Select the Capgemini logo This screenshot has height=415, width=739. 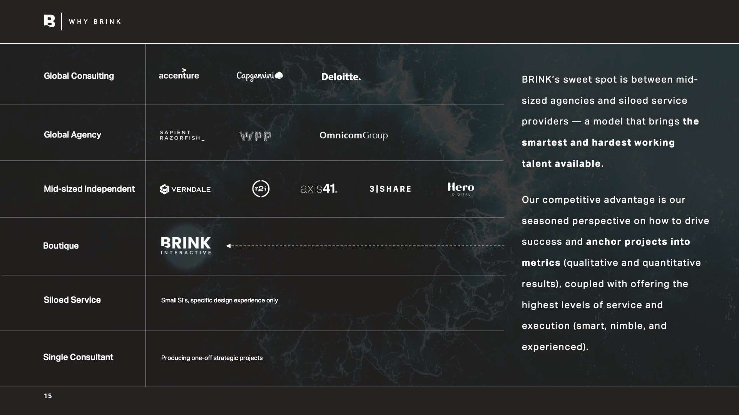click(259, 76)
